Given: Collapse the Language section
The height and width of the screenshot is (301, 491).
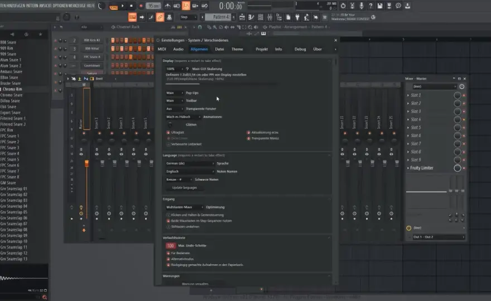Looking at the screenshot, I should point(329,155).
